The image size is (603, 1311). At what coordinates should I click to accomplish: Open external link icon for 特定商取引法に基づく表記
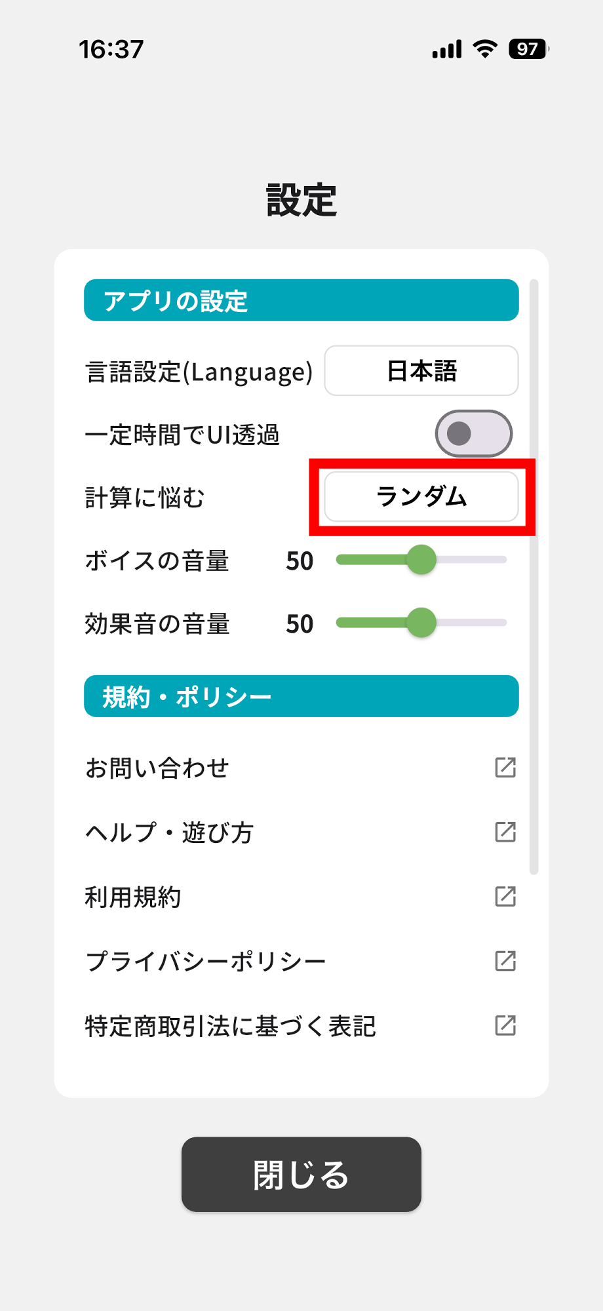point(505,1025)
